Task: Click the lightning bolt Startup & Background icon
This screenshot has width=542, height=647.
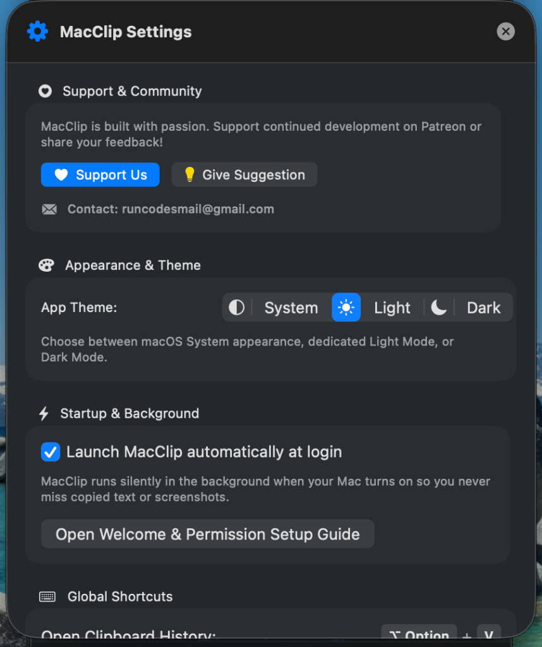Action: pyautogui.click(x=44, y=413)
